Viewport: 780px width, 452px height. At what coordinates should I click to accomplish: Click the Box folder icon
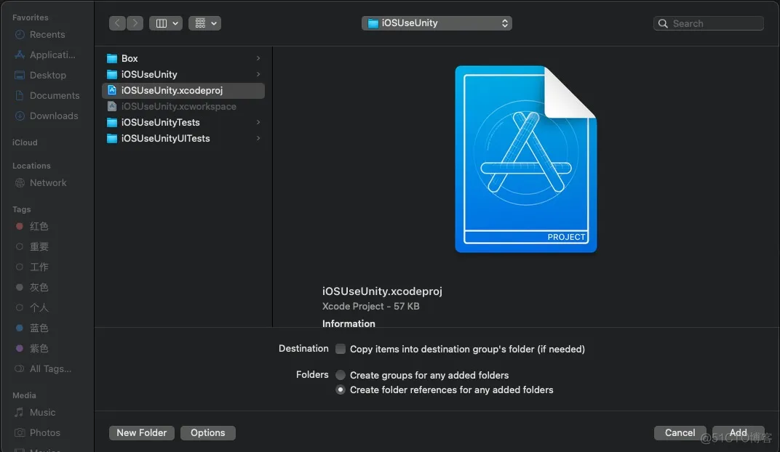112,59
